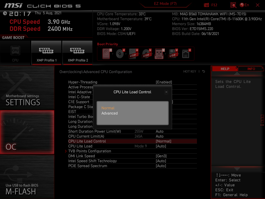Viewport: 265px width, 199px height.
Task: Select the optical disc boot device icon
Action: [120, 54]
